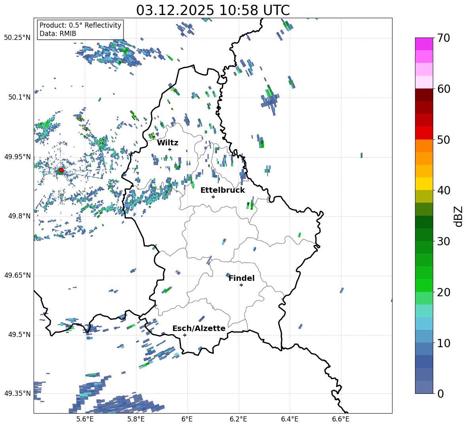Click the Esch/Alzette city label
This screenshot has width=468, height=427.
(199, 328)
